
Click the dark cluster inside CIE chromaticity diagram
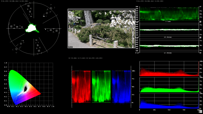point(26,89)
